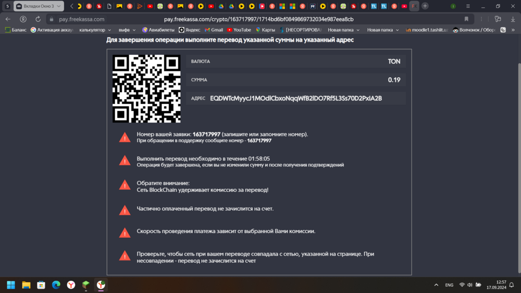This screenshot has height=293, width=521.
Task: Open the green profile avatar in title bar
Action: click(453, 6)
